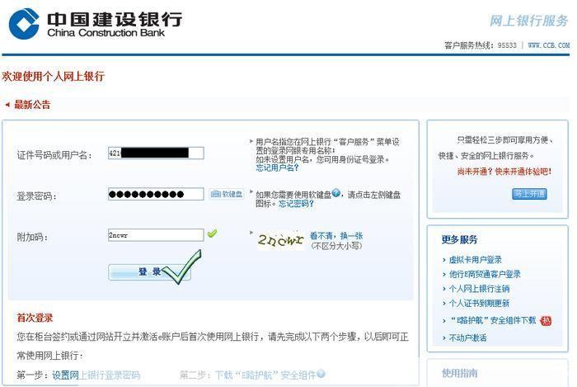Image resolution: width=577 pixels, height=387 pixels.
Task: Open 不动户激活 link
Action: [x=468, y=337]
